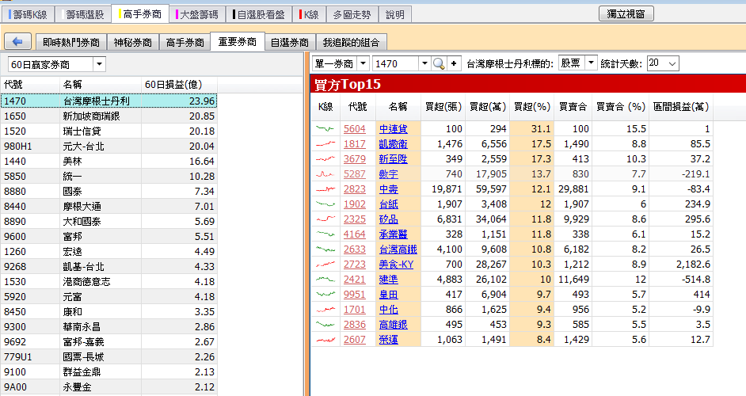Image resolution: width=746 pixels, height=396 pixels.
Task: Select broker row 大和國泰
Action: point(108,221)
